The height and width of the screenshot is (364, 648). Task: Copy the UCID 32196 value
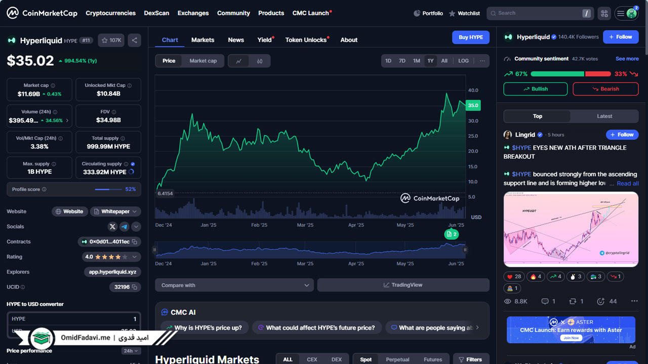pos(135,287)
